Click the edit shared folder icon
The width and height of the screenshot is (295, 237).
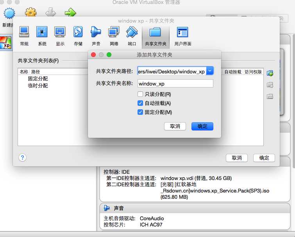tap(270, 85)
